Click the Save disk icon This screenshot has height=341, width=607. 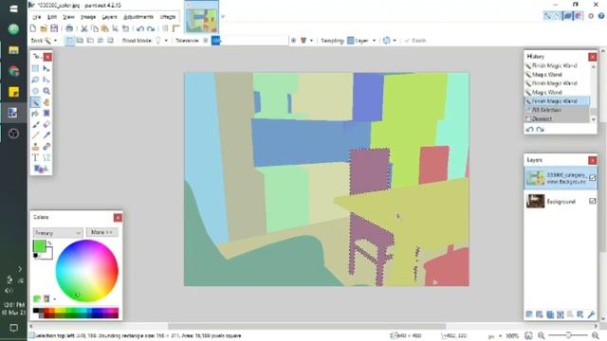coord(54,28)
